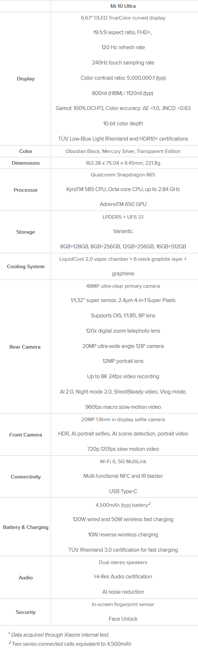Click the Obsidian Black color options text
The image size is (198, 651).
click(123, 151)
